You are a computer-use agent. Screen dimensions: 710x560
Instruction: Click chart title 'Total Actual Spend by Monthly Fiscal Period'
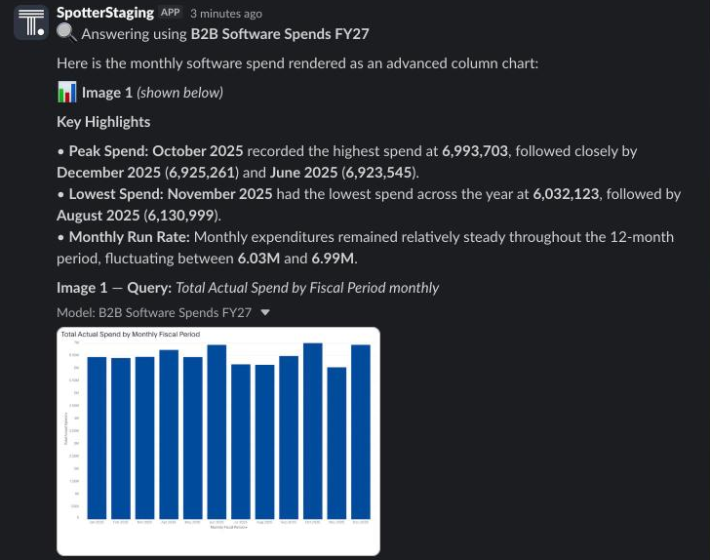pyautogui.click(x=131, y=334)
